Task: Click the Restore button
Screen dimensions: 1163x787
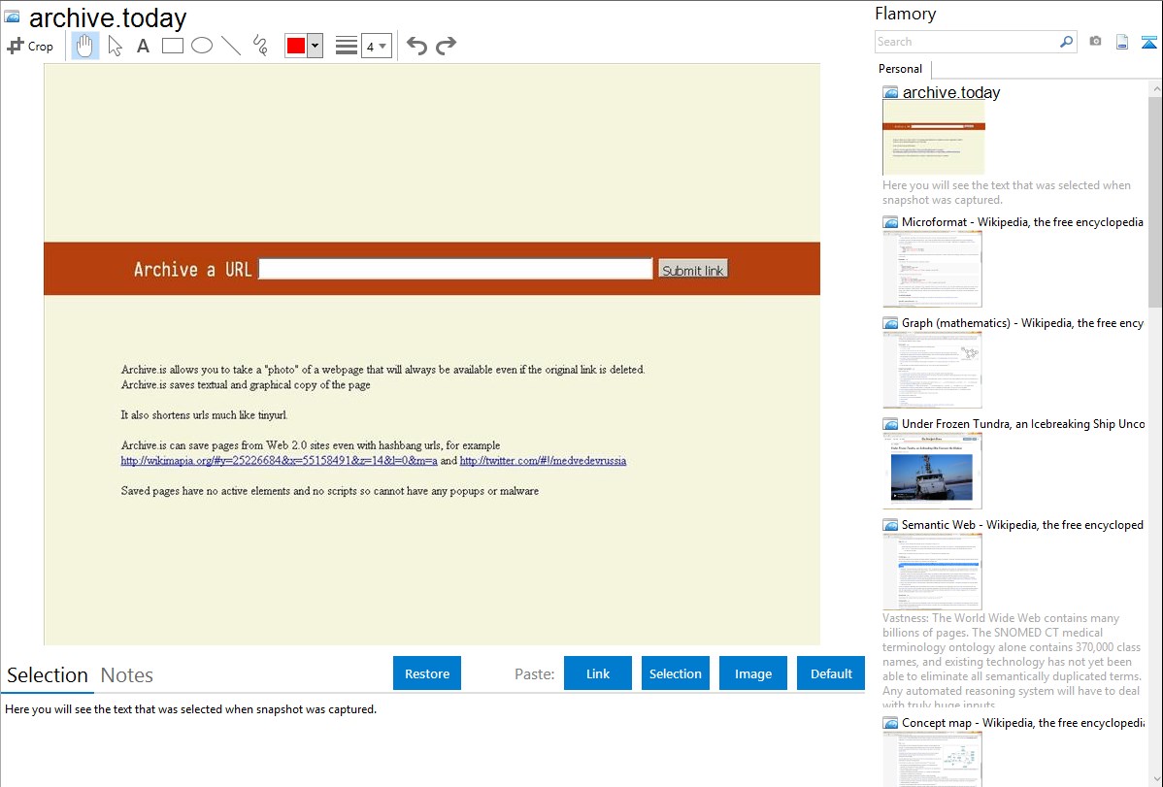Action: click(x=427, y=673)
